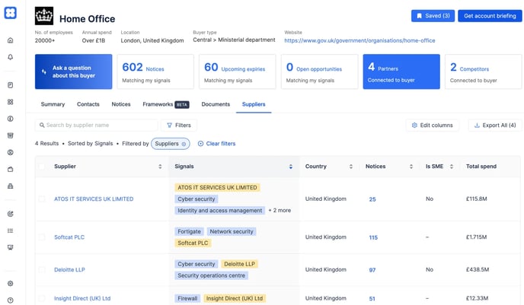Click the app logo in the sidebar
Viewport: 524px width, 305px height.
[11, 13]
